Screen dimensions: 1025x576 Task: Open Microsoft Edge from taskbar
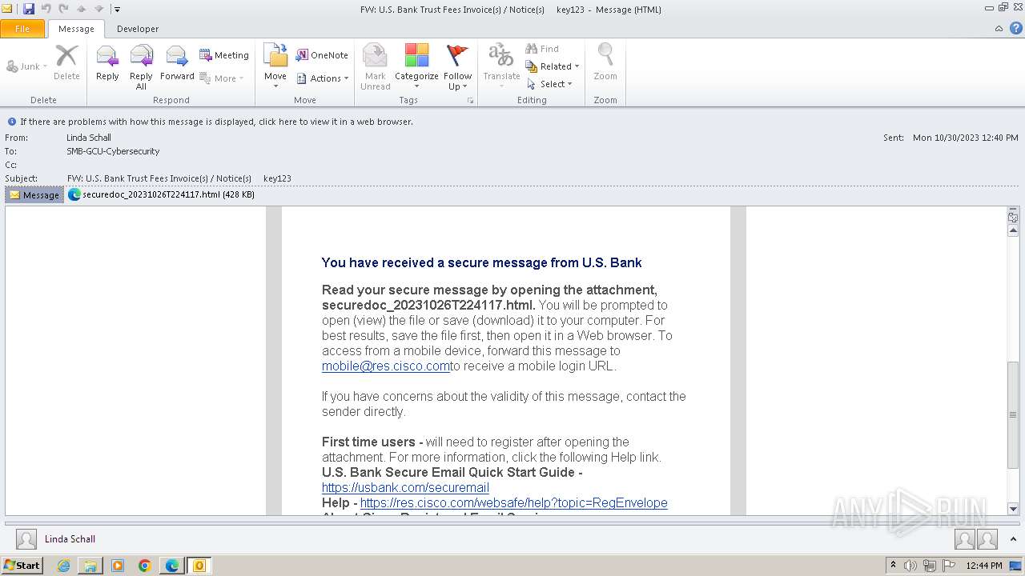(171, 566)
